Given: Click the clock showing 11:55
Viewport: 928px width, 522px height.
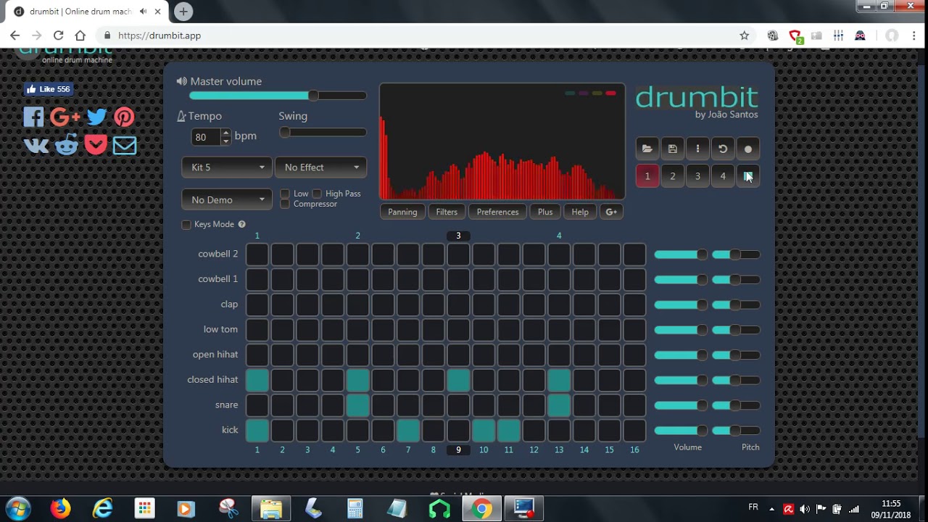Looking at the screenshot, I should 891,503.
